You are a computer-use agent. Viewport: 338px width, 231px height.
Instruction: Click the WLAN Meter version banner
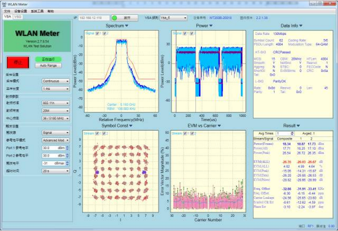point(37,36)
